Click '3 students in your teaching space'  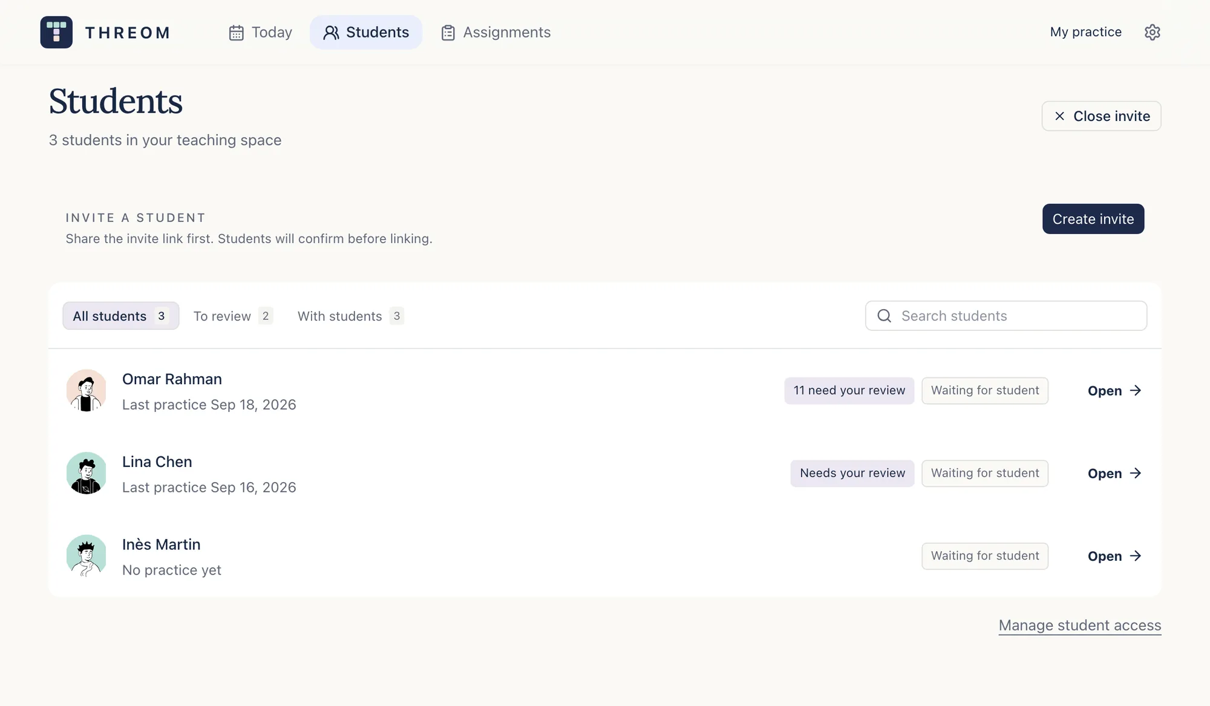165,140
